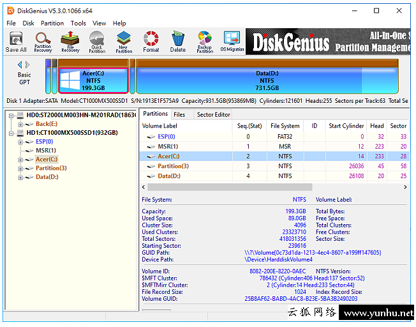Image resolution: width=416 pixels, height=327 pixels.
Task: Start Quick Partition tool
Action: coord(97,42)
